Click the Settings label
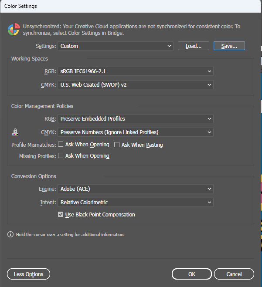The width and height of the screenshot is (262, 287). tap(46, 46)
